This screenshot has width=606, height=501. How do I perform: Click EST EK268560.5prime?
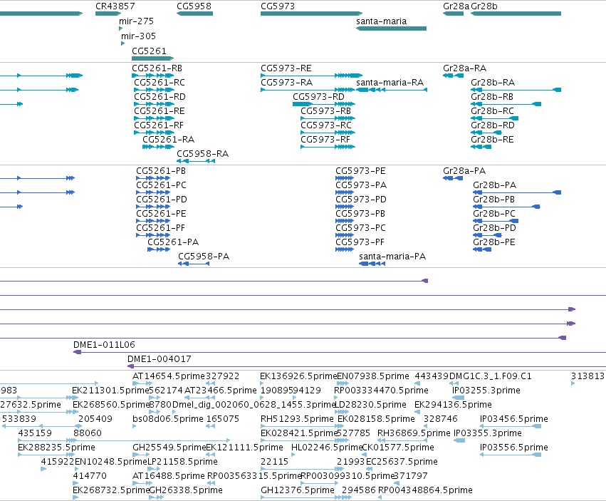75,412
